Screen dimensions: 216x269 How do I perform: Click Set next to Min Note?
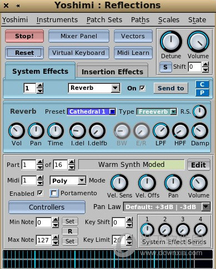pos(70,221)
